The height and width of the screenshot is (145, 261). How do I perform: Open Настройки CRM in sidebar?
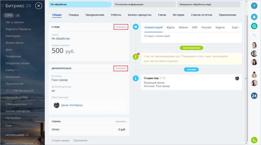[x=16, y=97]
